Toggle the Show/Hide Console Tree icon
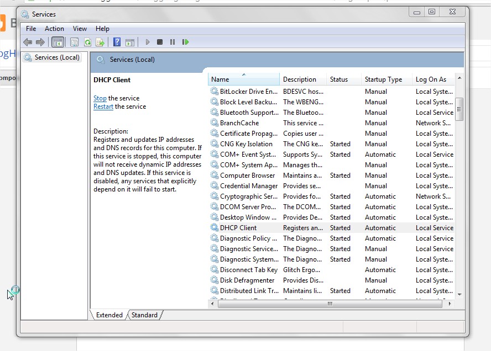This screenshot has width=491, height=351. click(x=58, y=42)
